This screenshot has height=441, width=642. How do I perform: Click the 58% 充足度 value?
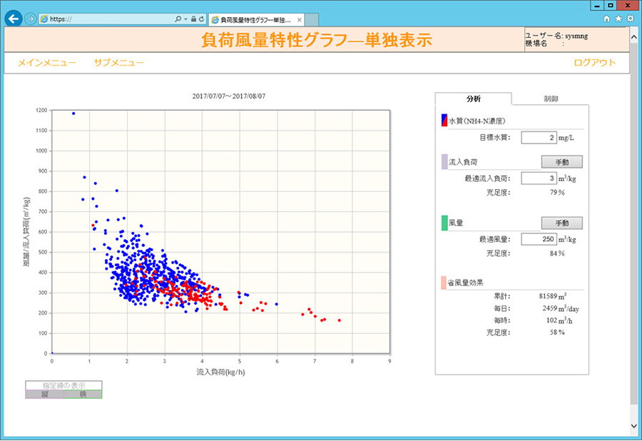(x=557, y=333)
